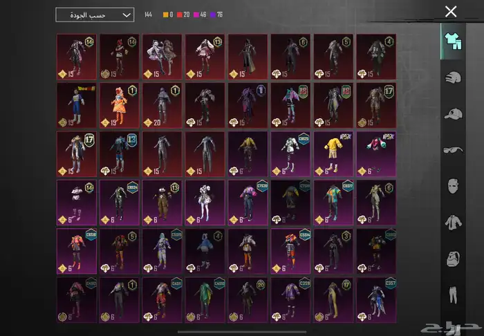Open the sort-by-quality dropdown

[x=95, y=15]
